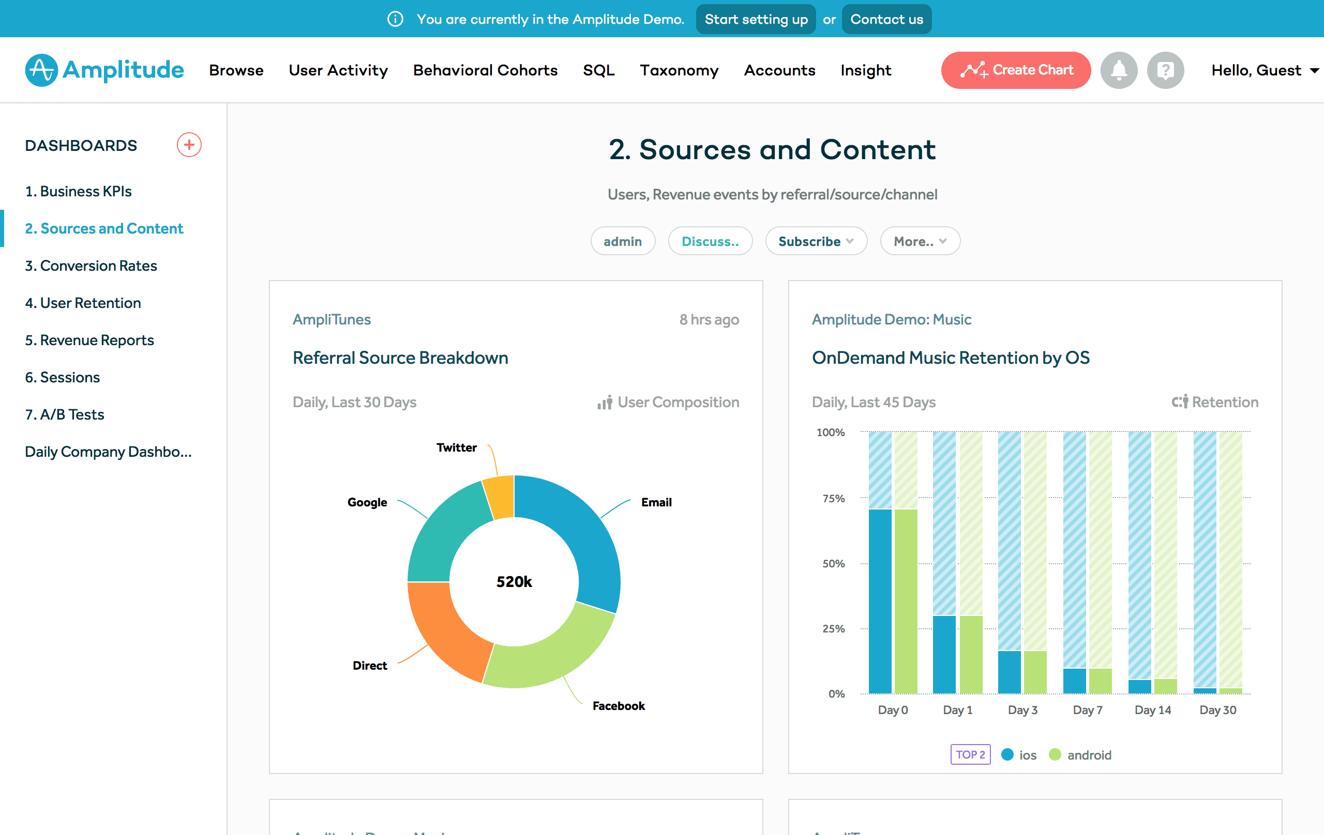Click the Retention chart type icon
This screenshot has width=1324, height=835.
[1180, 401]
